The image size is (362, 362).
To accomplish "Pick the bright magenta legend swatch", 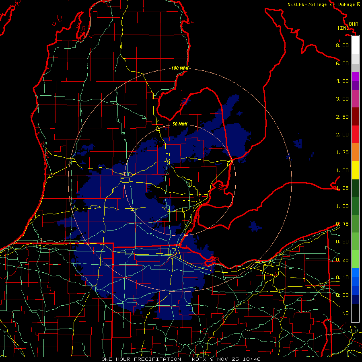I will [x=355, y=76].
